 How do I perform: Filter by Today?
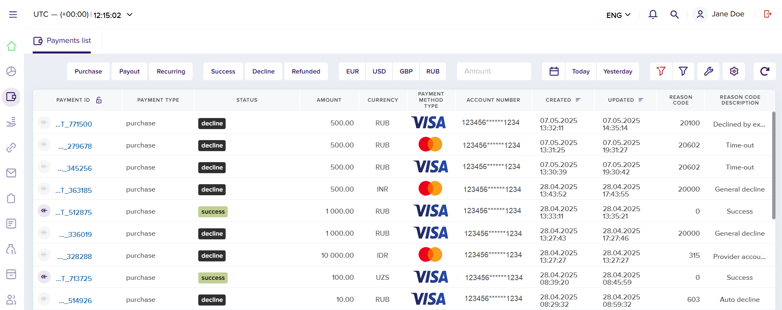(581, 71)
